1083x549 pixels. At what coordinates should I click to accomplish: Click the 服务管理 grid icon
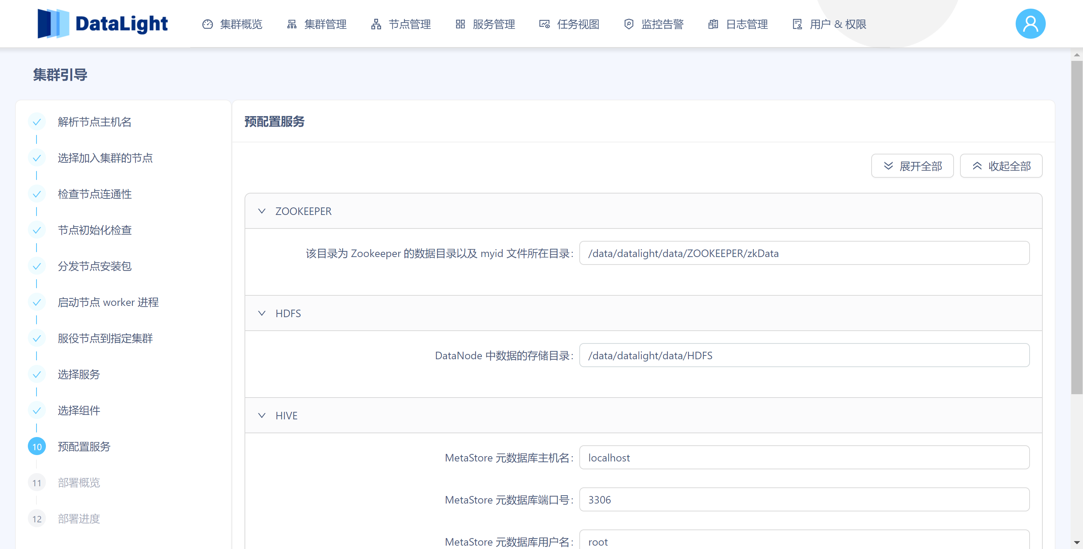[x=460, y=24]
